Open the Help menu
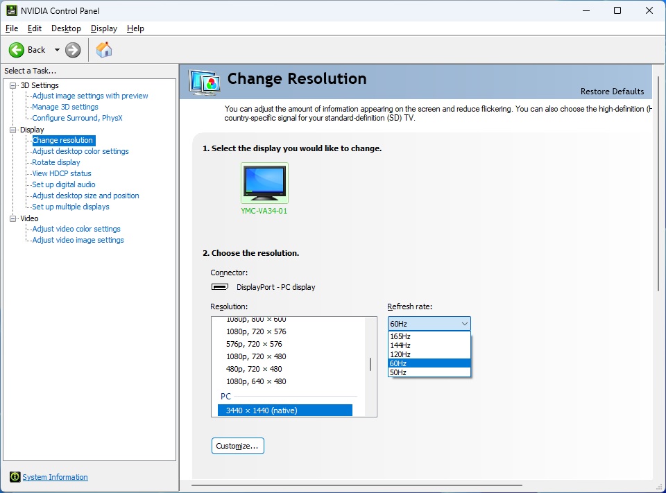 (135, 28)
